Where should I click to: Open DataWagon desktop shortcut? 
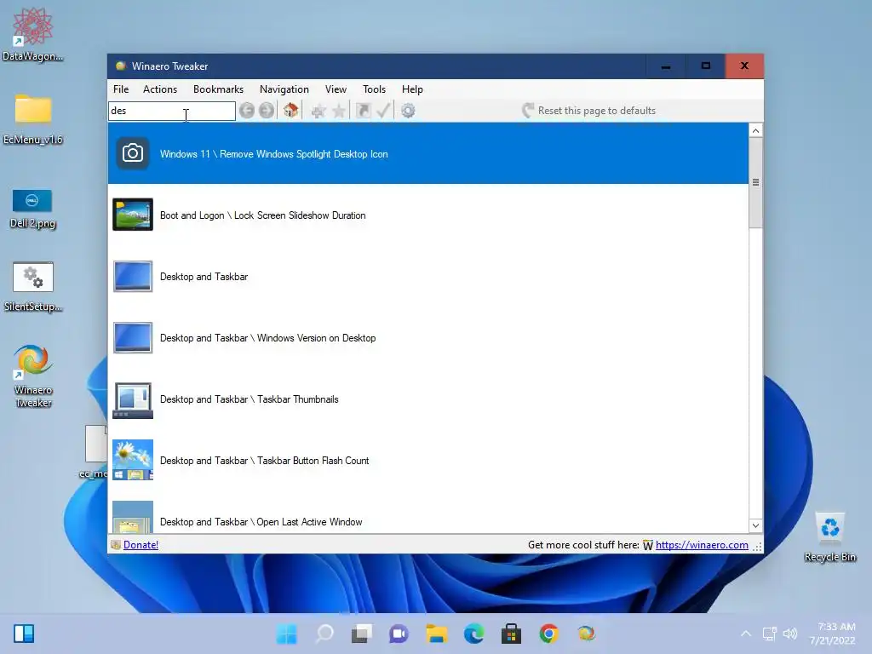pyautogui.click(x=32, y=34)
